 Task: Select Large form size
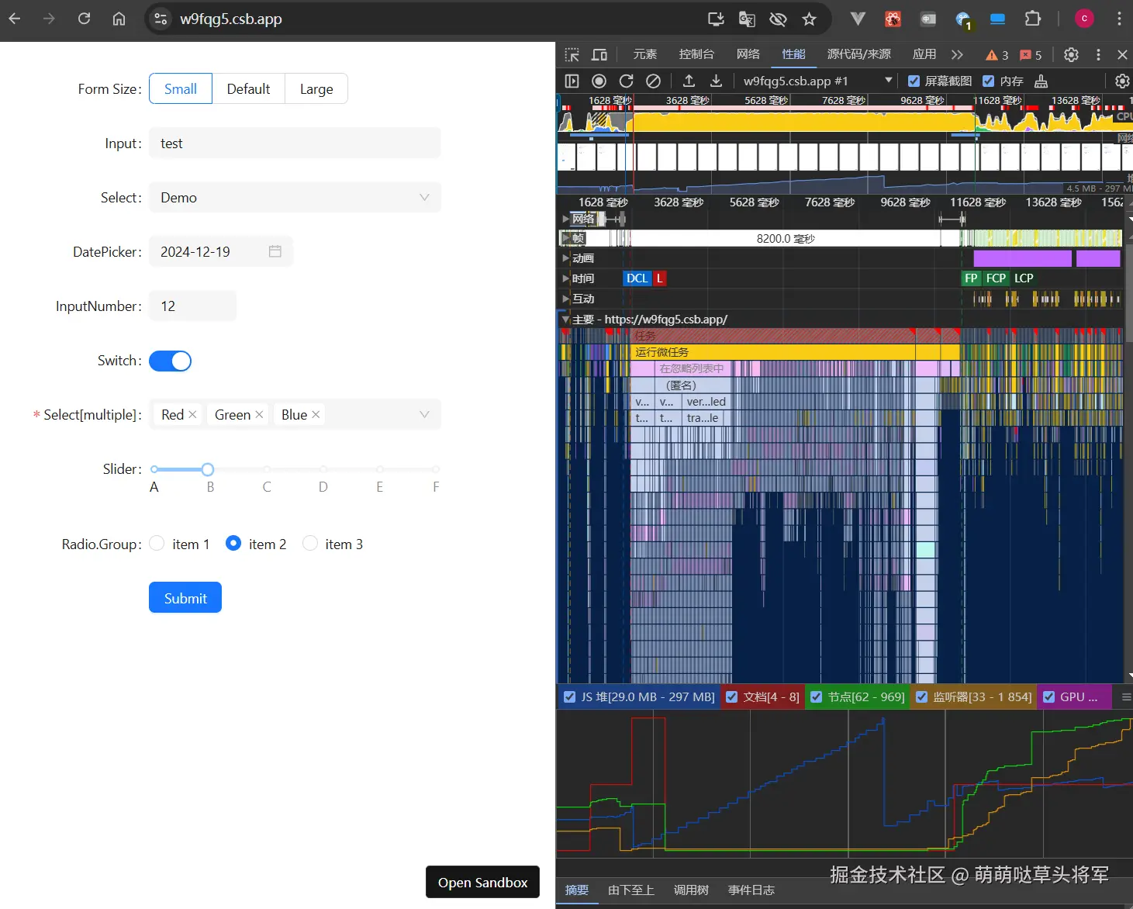click(316, 88)
